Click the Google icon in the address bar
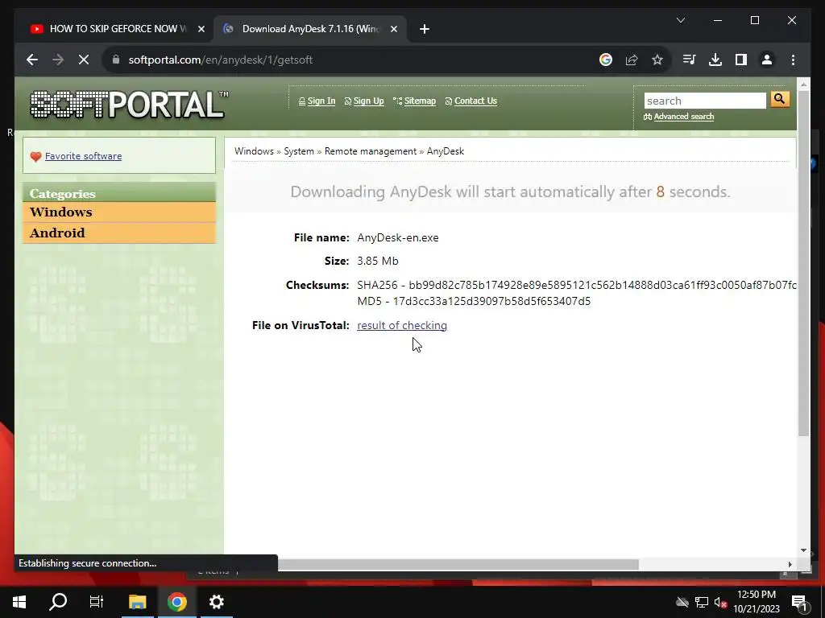 tap(606, 60)
